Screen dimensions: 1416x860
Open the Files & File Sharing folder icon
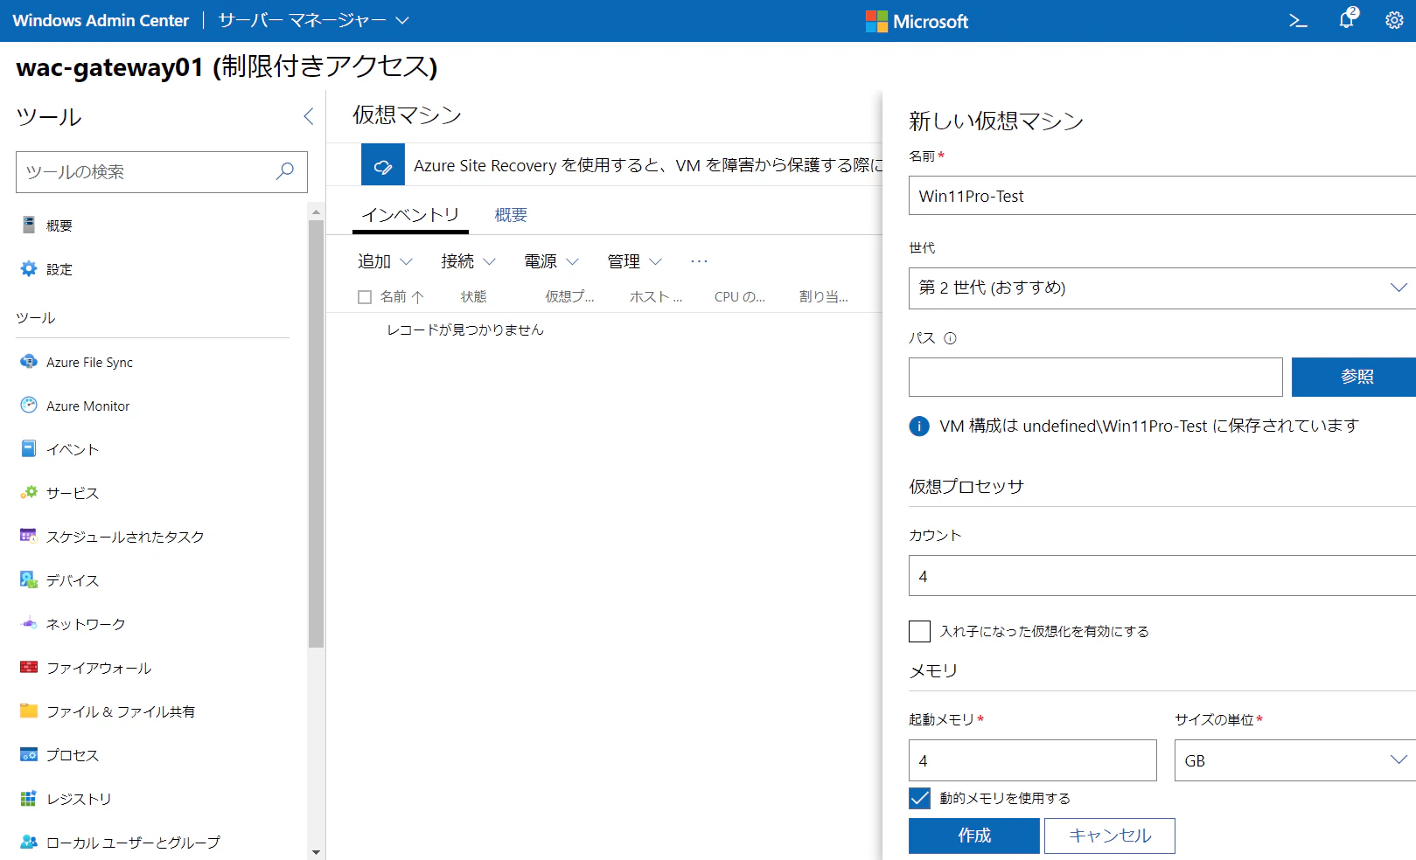pyautogui.click(x=29, y=711)
